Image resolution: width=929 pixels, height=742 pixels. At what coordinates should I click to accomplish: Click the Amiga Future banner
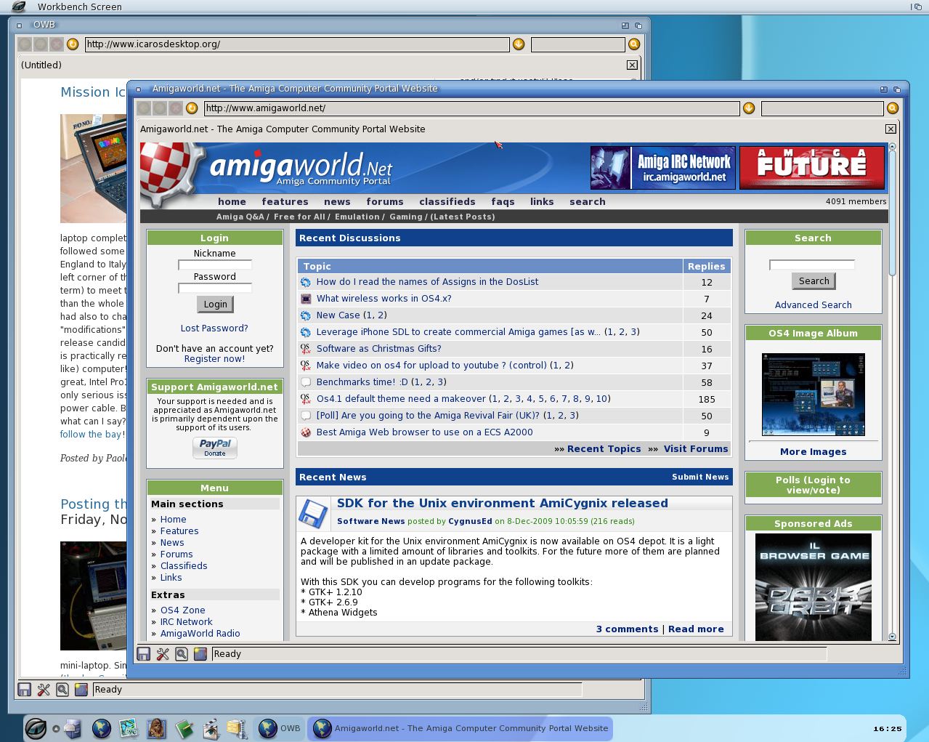tap(811, 168)
